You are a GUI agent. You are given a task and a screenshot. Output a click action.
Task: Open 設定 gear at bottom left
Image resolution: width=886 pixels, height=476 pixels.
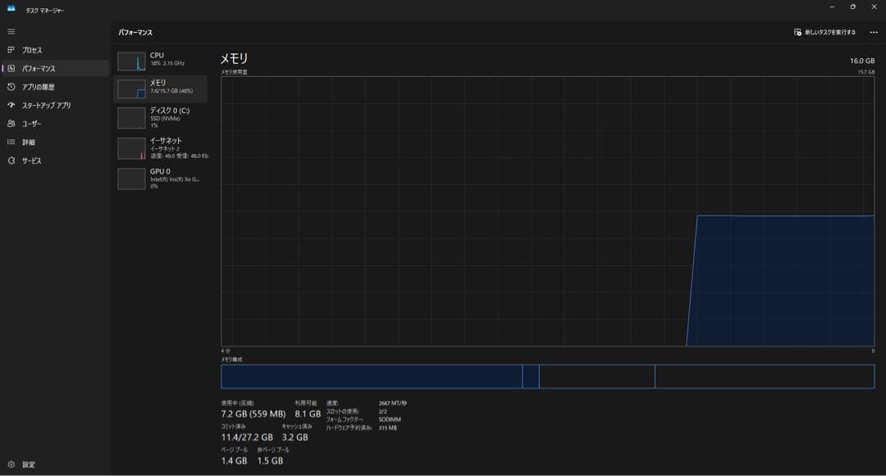tap(11, 465)
